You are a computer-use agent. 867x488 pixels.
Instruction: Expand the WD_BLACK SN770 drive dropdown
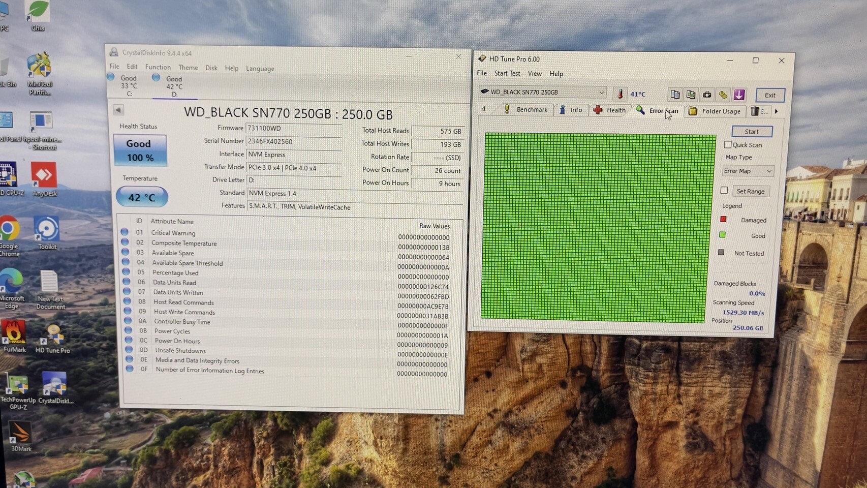tap(601, 92)
